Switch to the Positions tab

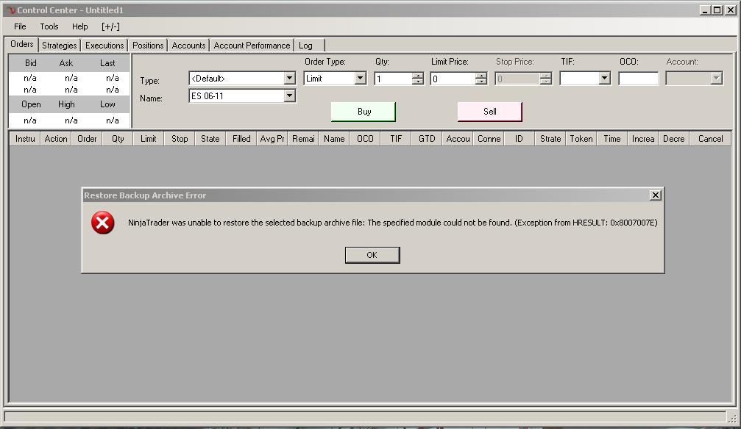tap(148, 46)
